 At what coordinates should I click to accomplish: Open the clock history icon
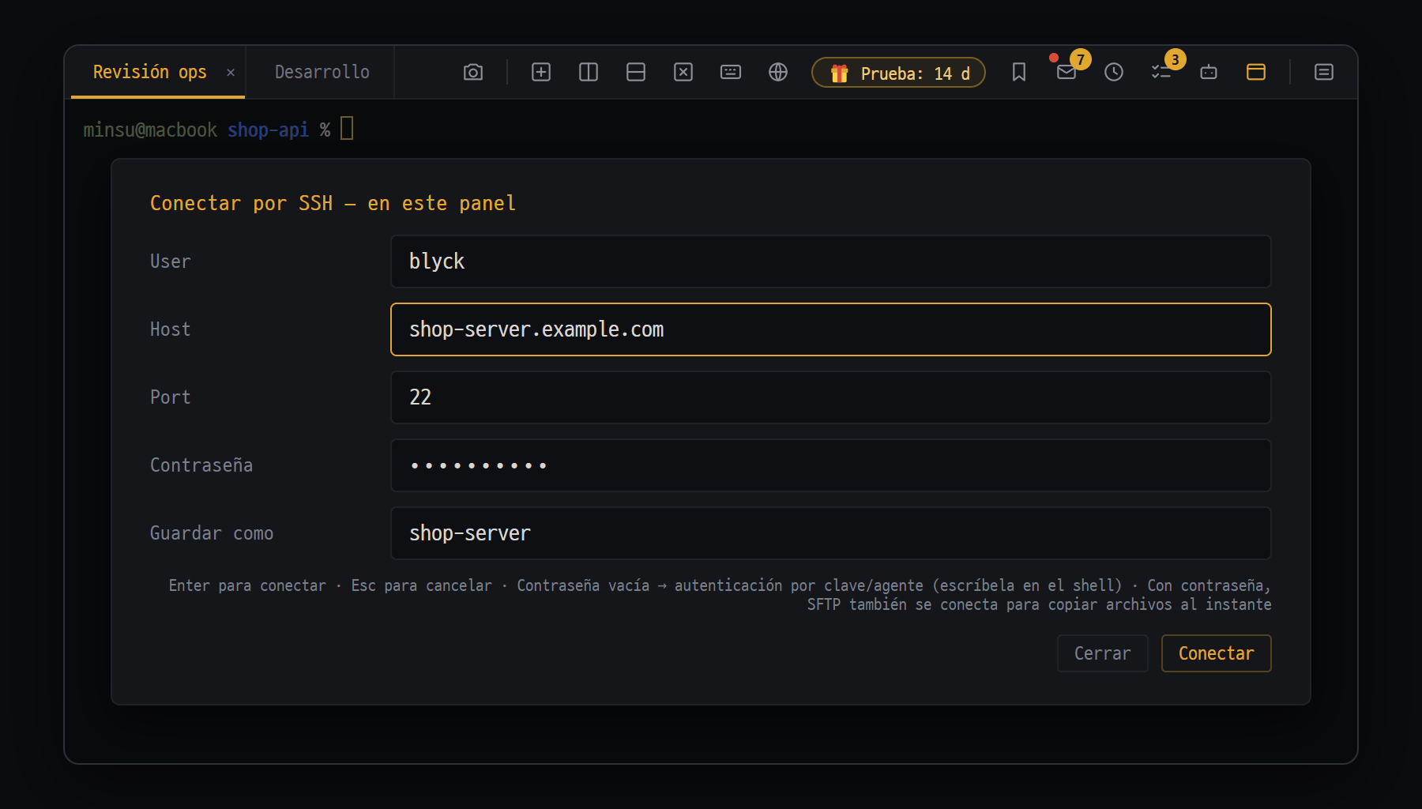pos(1114,73)
